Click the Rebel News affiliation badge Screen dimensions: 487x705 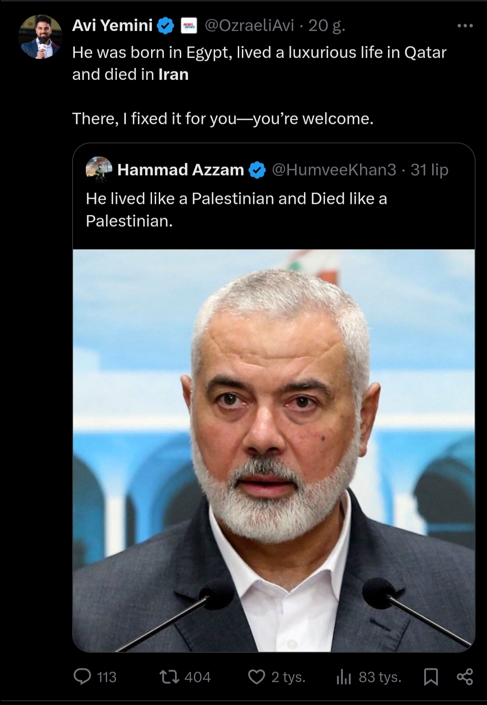(x=189, y=26)
